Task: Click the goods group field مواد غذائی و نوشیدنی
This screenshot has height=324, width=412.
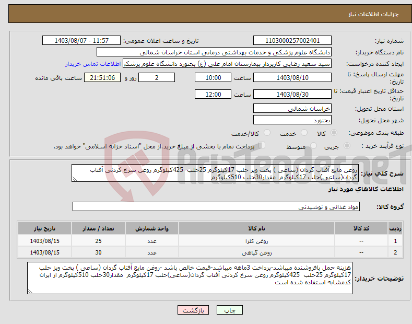Action: 216,207
